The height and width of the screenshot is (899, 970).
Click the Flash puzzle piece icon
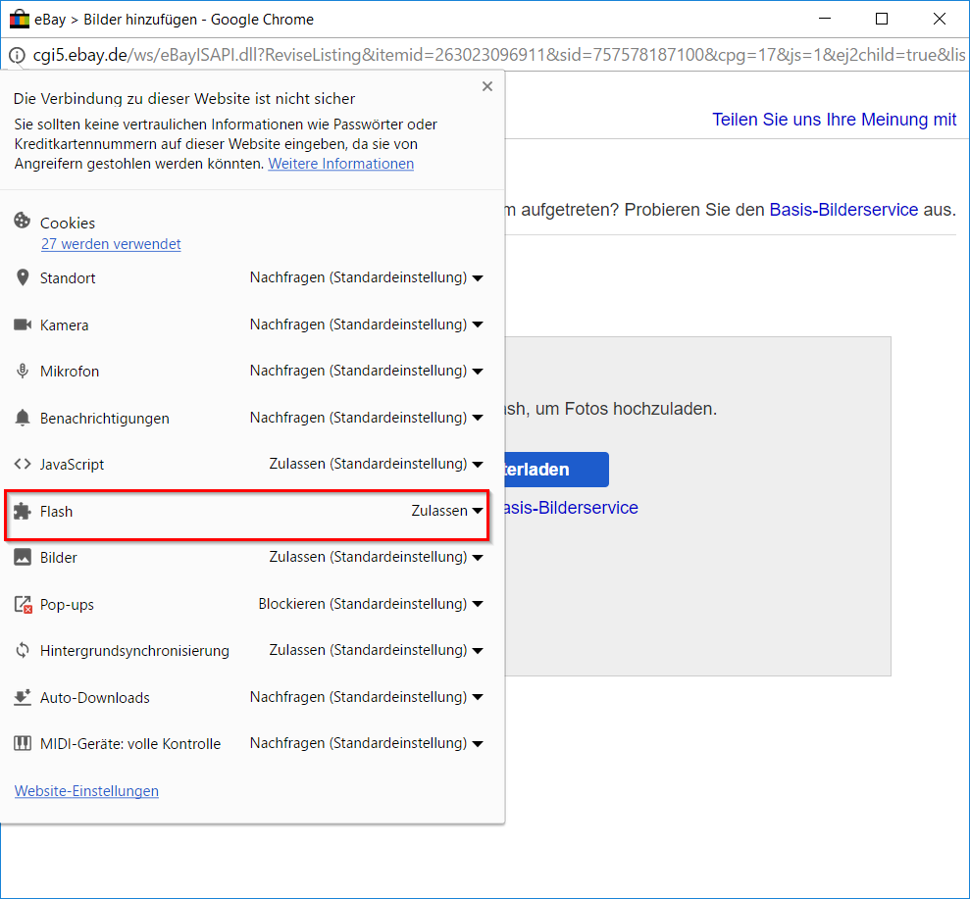tap(23, 512)
